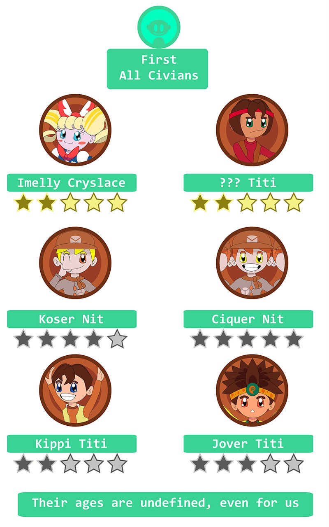
Task: Click the ages are undefined footer banner
Action: pyautogui.click(x=165, y=504)
